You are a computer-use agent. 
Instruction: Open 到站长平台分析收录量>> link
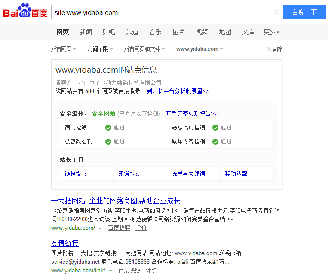click(178, 91)
